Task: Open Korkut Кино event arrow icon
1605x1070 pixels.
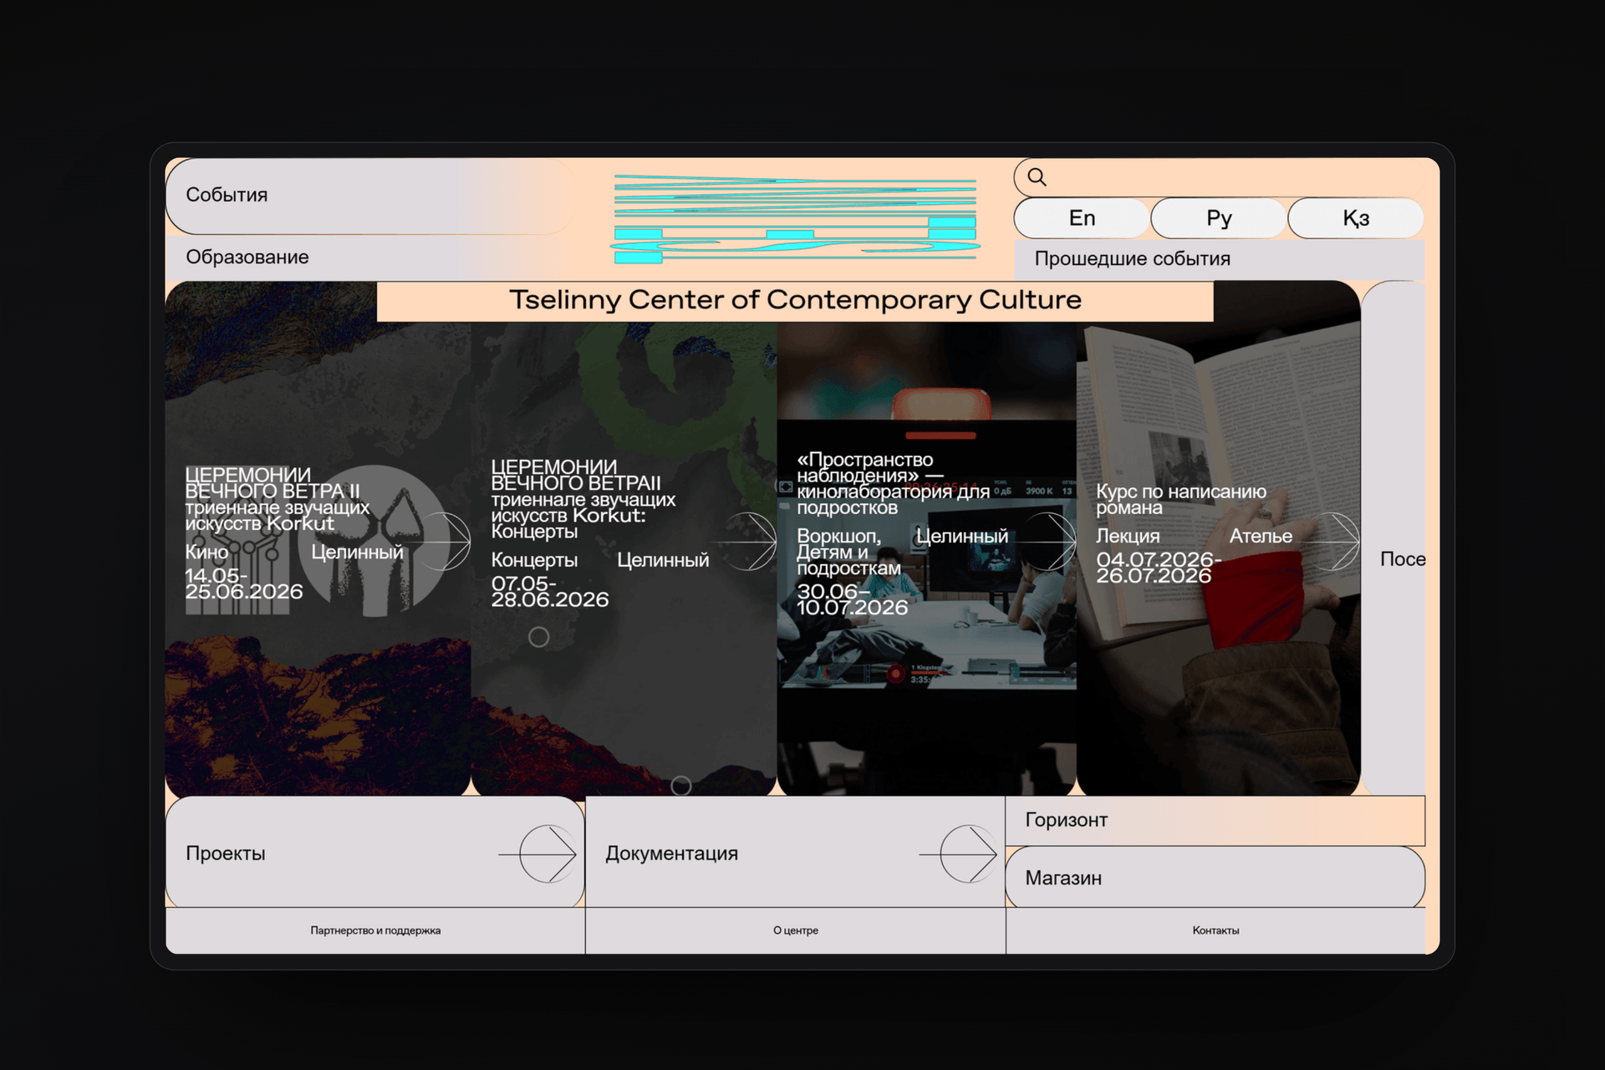Action: (x=443, y=542)
